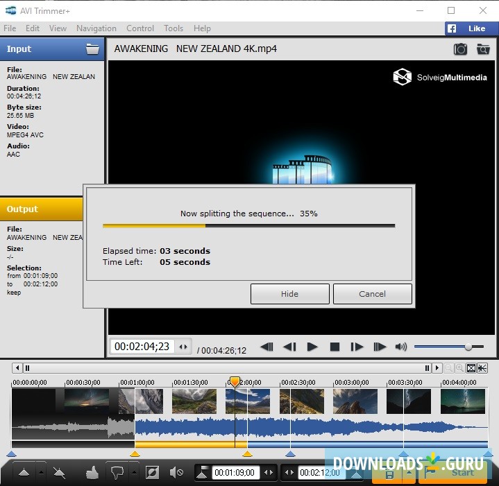This screenshot has width=499, height=486.
Task: Mute audio with the player speaker icon
Action: 401,347
